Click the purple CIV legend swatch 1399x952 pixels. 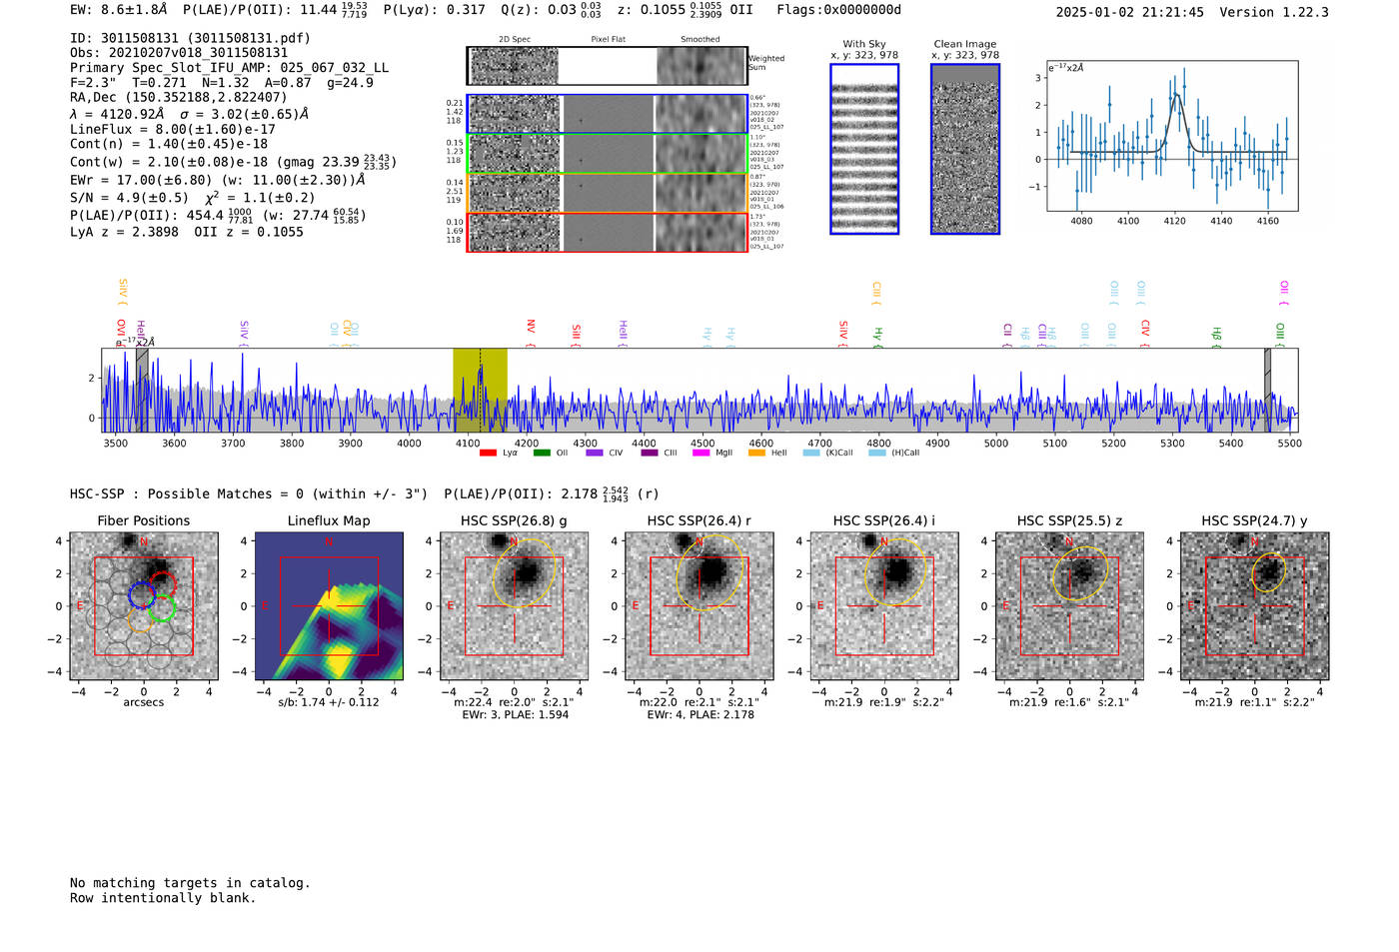[x=595, y=454]
